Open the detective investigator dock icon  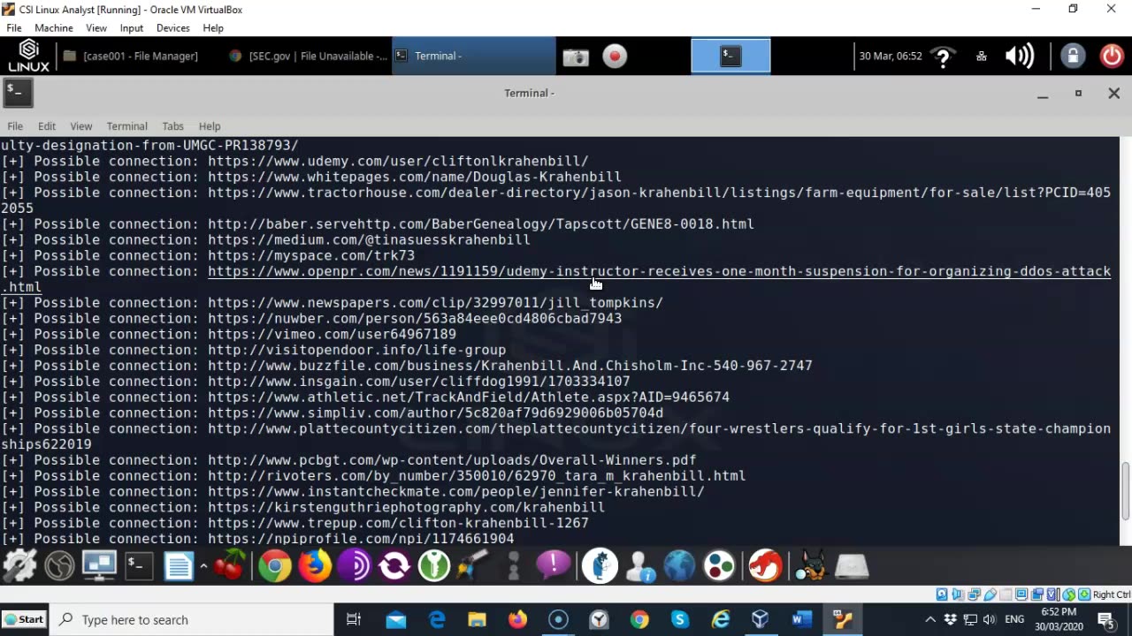pos(600,565)
